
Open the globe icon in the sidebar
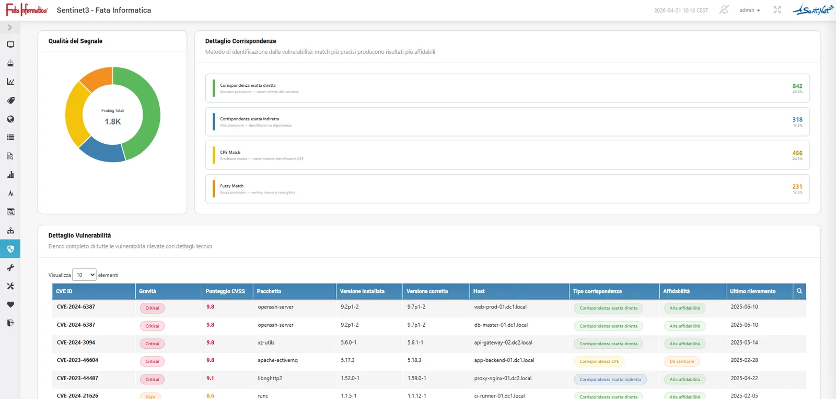(10, 119)
